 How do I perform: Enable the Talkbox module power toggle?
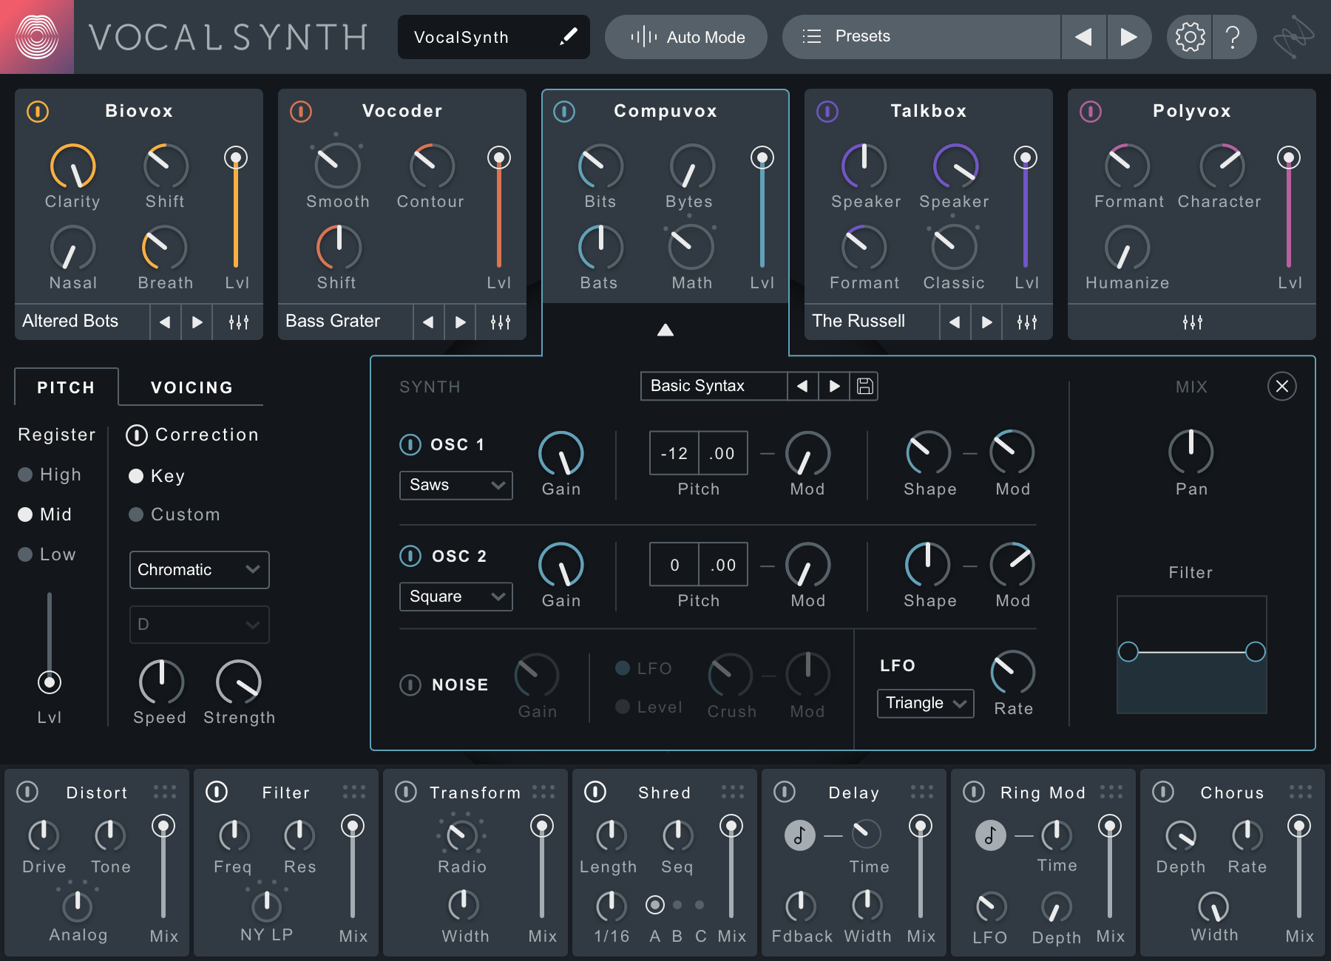tap(826, 112)
